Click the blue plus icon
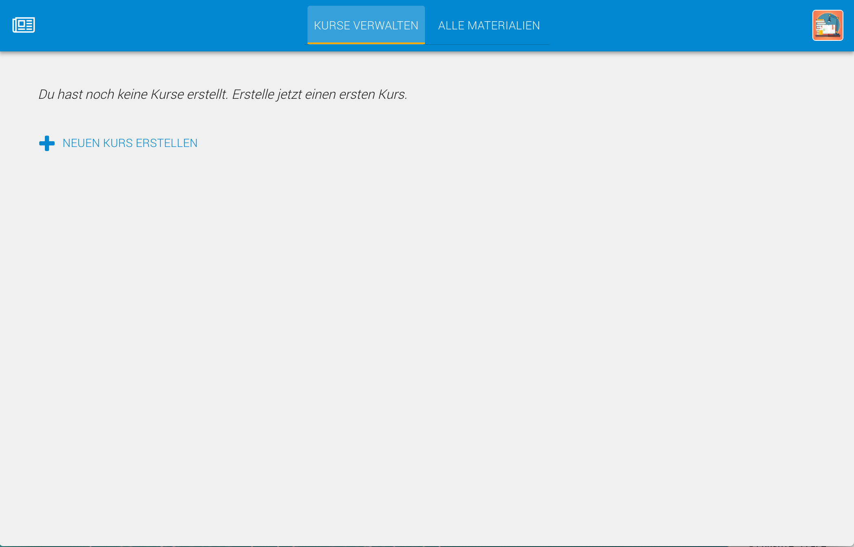Viewport: 854px width, 547px height. point(47,143)
